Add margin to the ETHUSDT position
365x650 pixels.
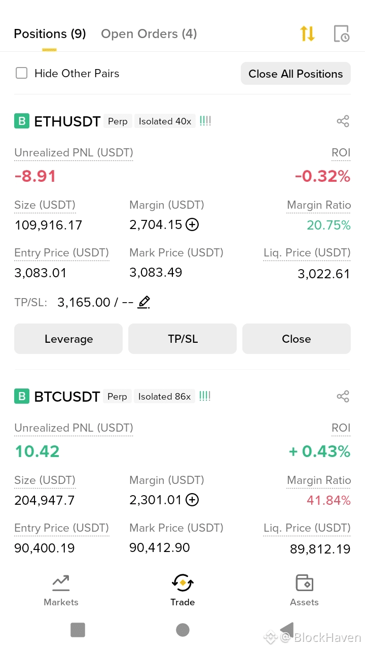(x=192, y=225)
